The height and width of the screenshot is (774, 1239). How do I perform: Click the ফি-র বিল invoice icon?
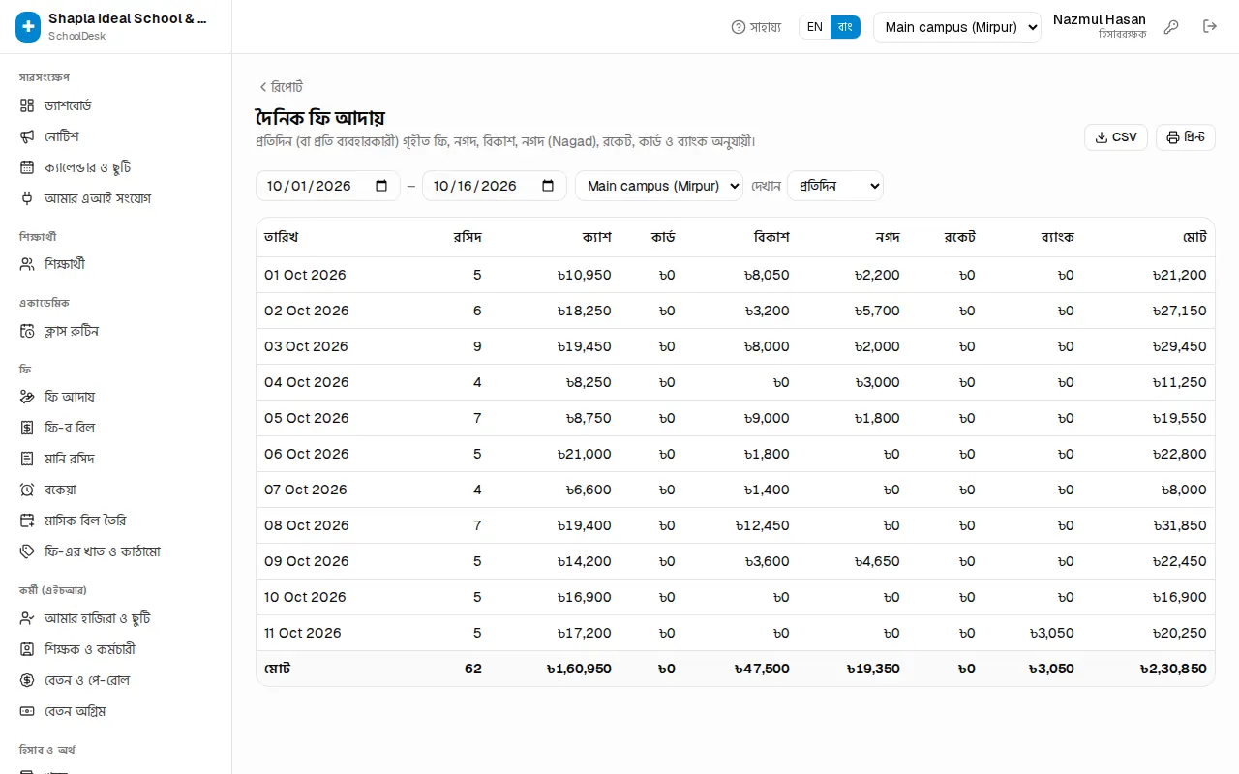[27, 428]
